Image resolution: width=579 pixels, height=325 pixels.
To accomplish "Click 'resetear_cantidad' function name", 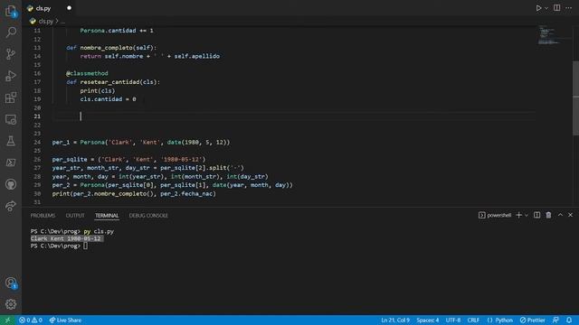I will tap(109, 82).
